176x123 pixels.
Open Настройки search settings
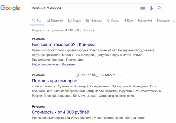[x=145, y=20]
